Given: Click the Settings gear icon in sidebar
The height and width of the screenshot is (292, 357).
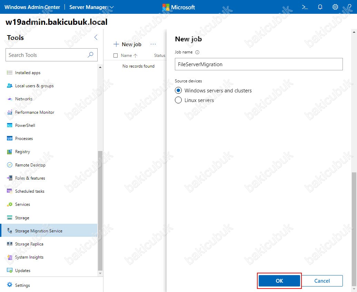Looking at the screenshot, I should 10,285.
